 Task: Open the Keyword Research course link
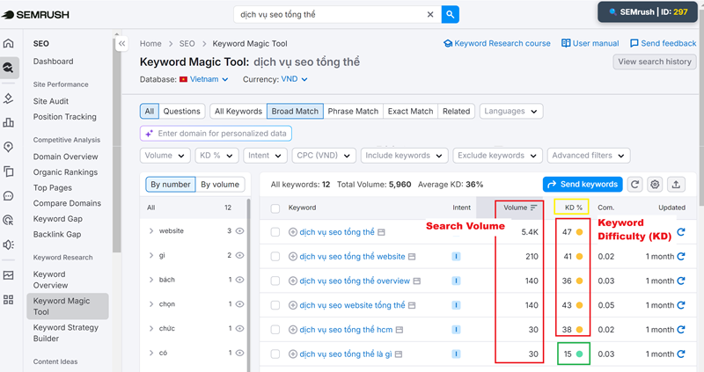coord(497,43)
